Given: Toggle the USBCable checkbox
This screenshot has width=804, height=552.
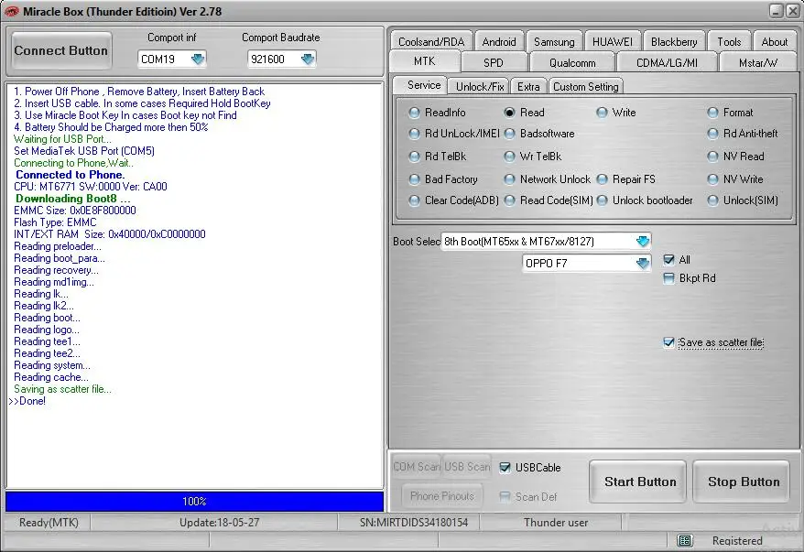Looking at the screenshot, I should 505,468.
